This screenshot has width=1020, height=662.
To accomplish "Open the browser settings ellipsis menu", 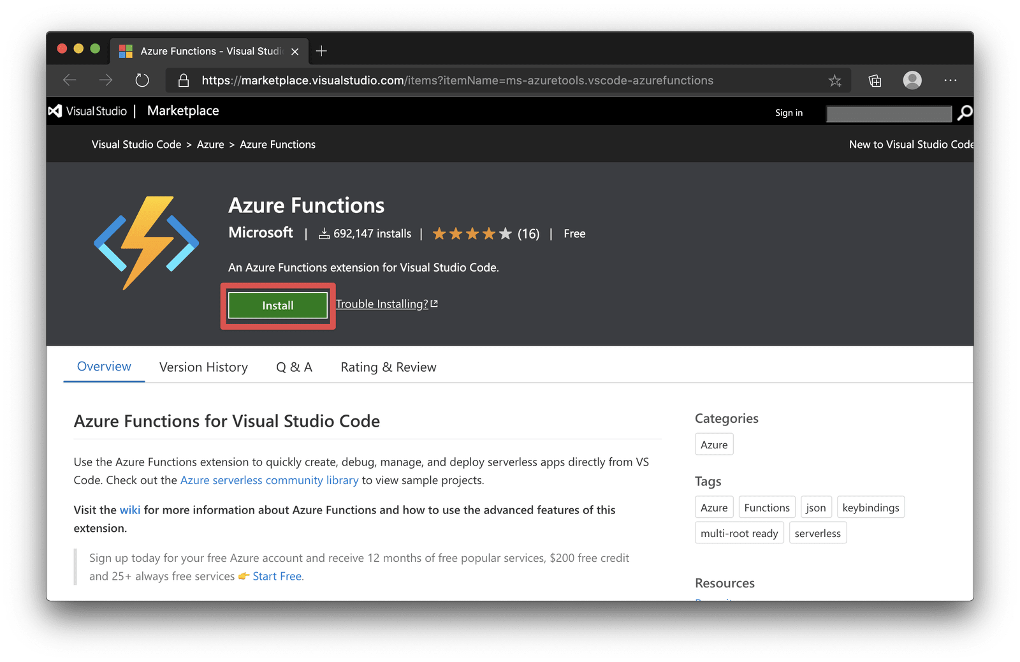I will coord(950,80).
